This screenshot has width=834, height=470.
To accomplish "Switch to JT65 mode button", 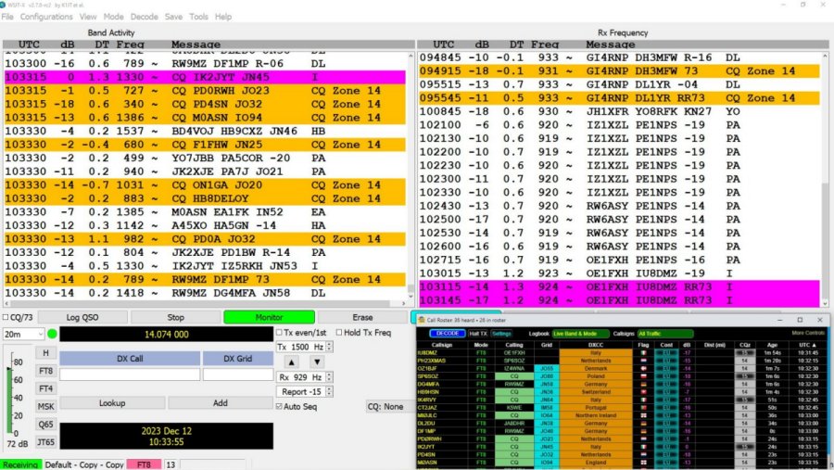I will 45,442.
